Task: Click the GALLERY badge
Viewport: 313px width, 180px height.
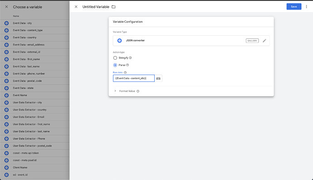Action: click(252, 41)
